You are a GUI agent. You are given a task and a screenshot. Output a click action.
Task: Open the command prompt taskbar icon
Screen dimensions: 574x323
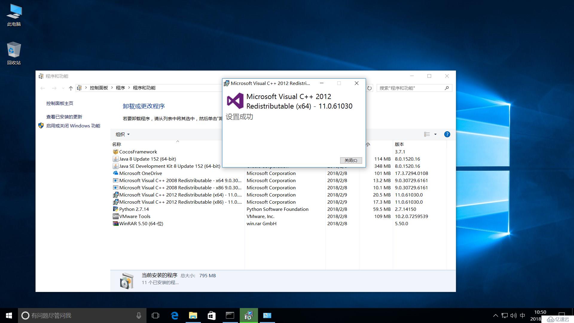(230, 316)
